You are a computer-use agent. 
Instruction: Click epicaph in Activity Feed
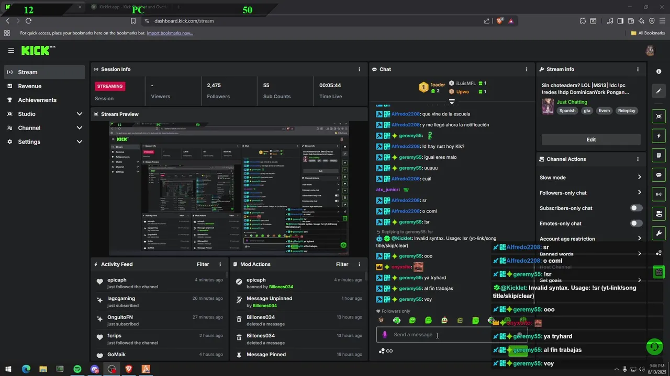pyautogui.click(x=117, y=280)
